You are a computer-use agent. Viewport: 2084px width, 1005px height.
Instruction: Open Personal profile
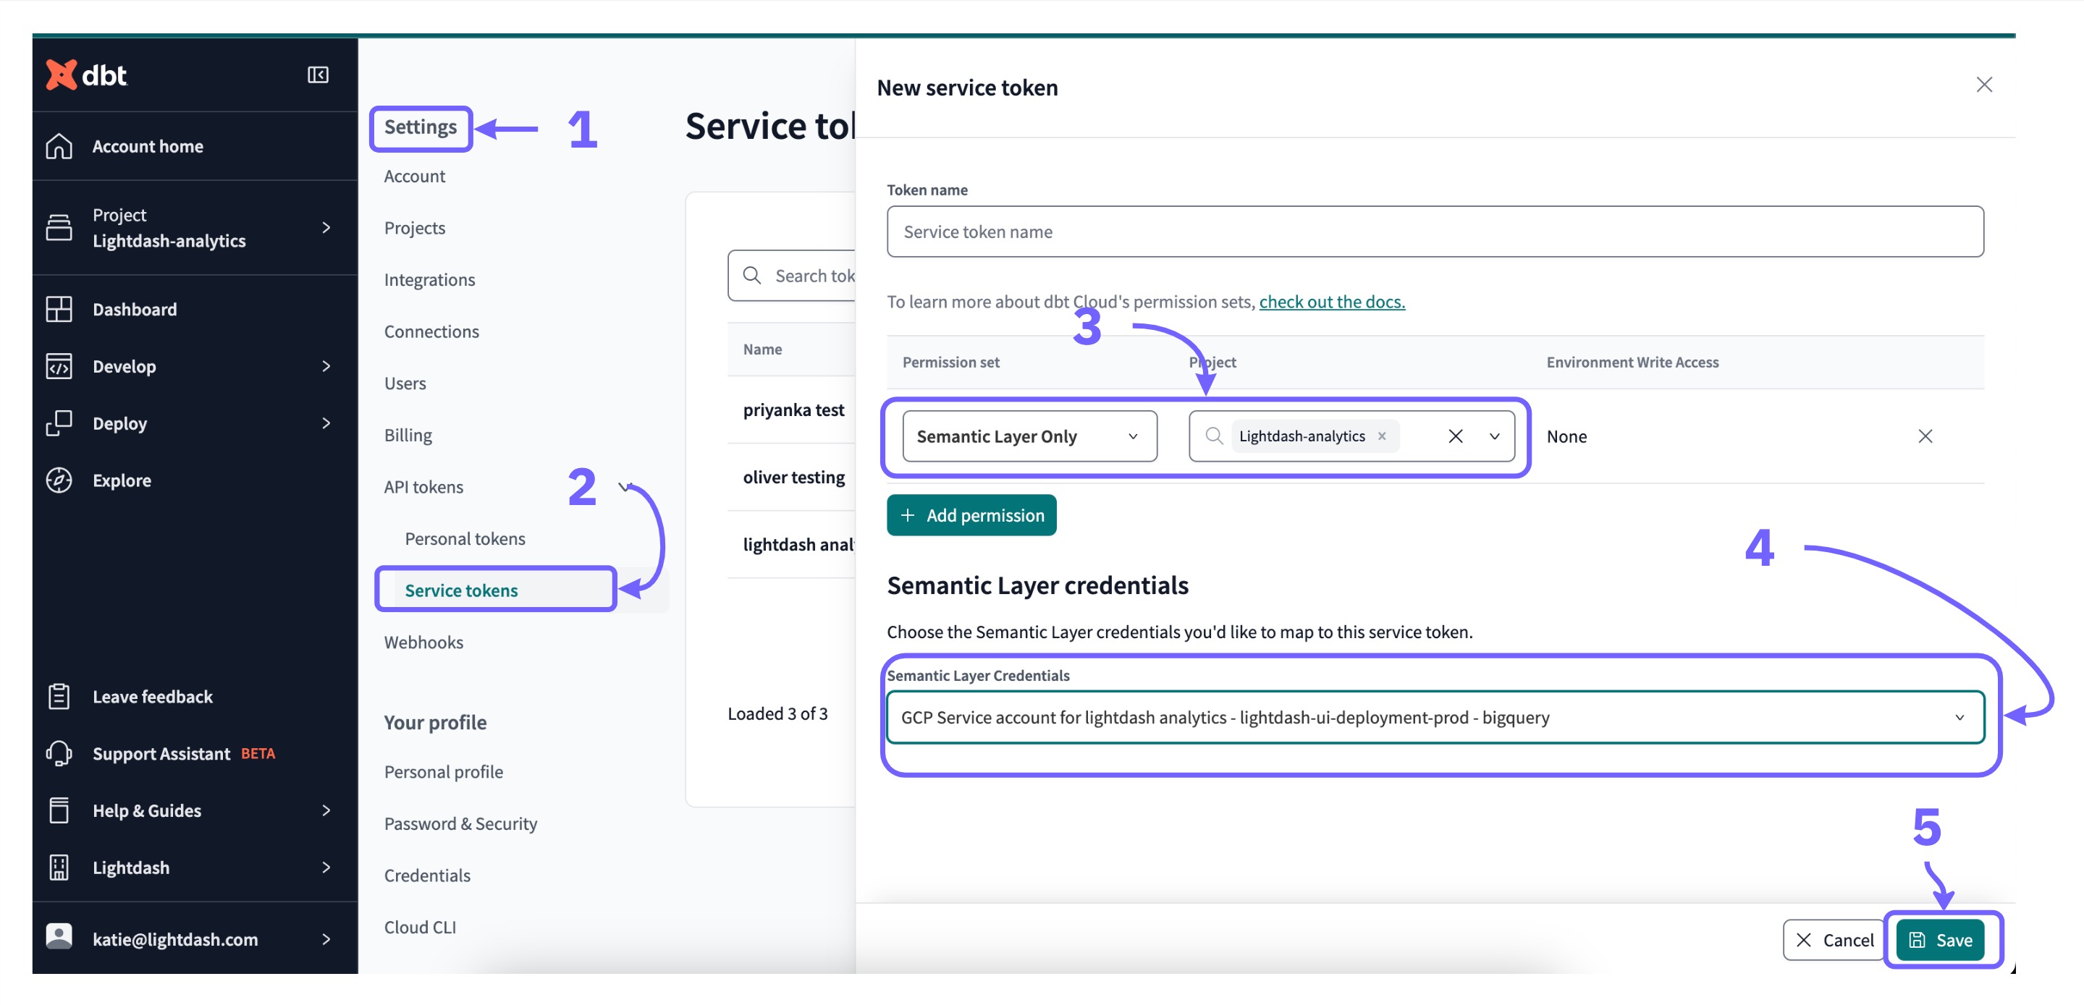[443, 771]
